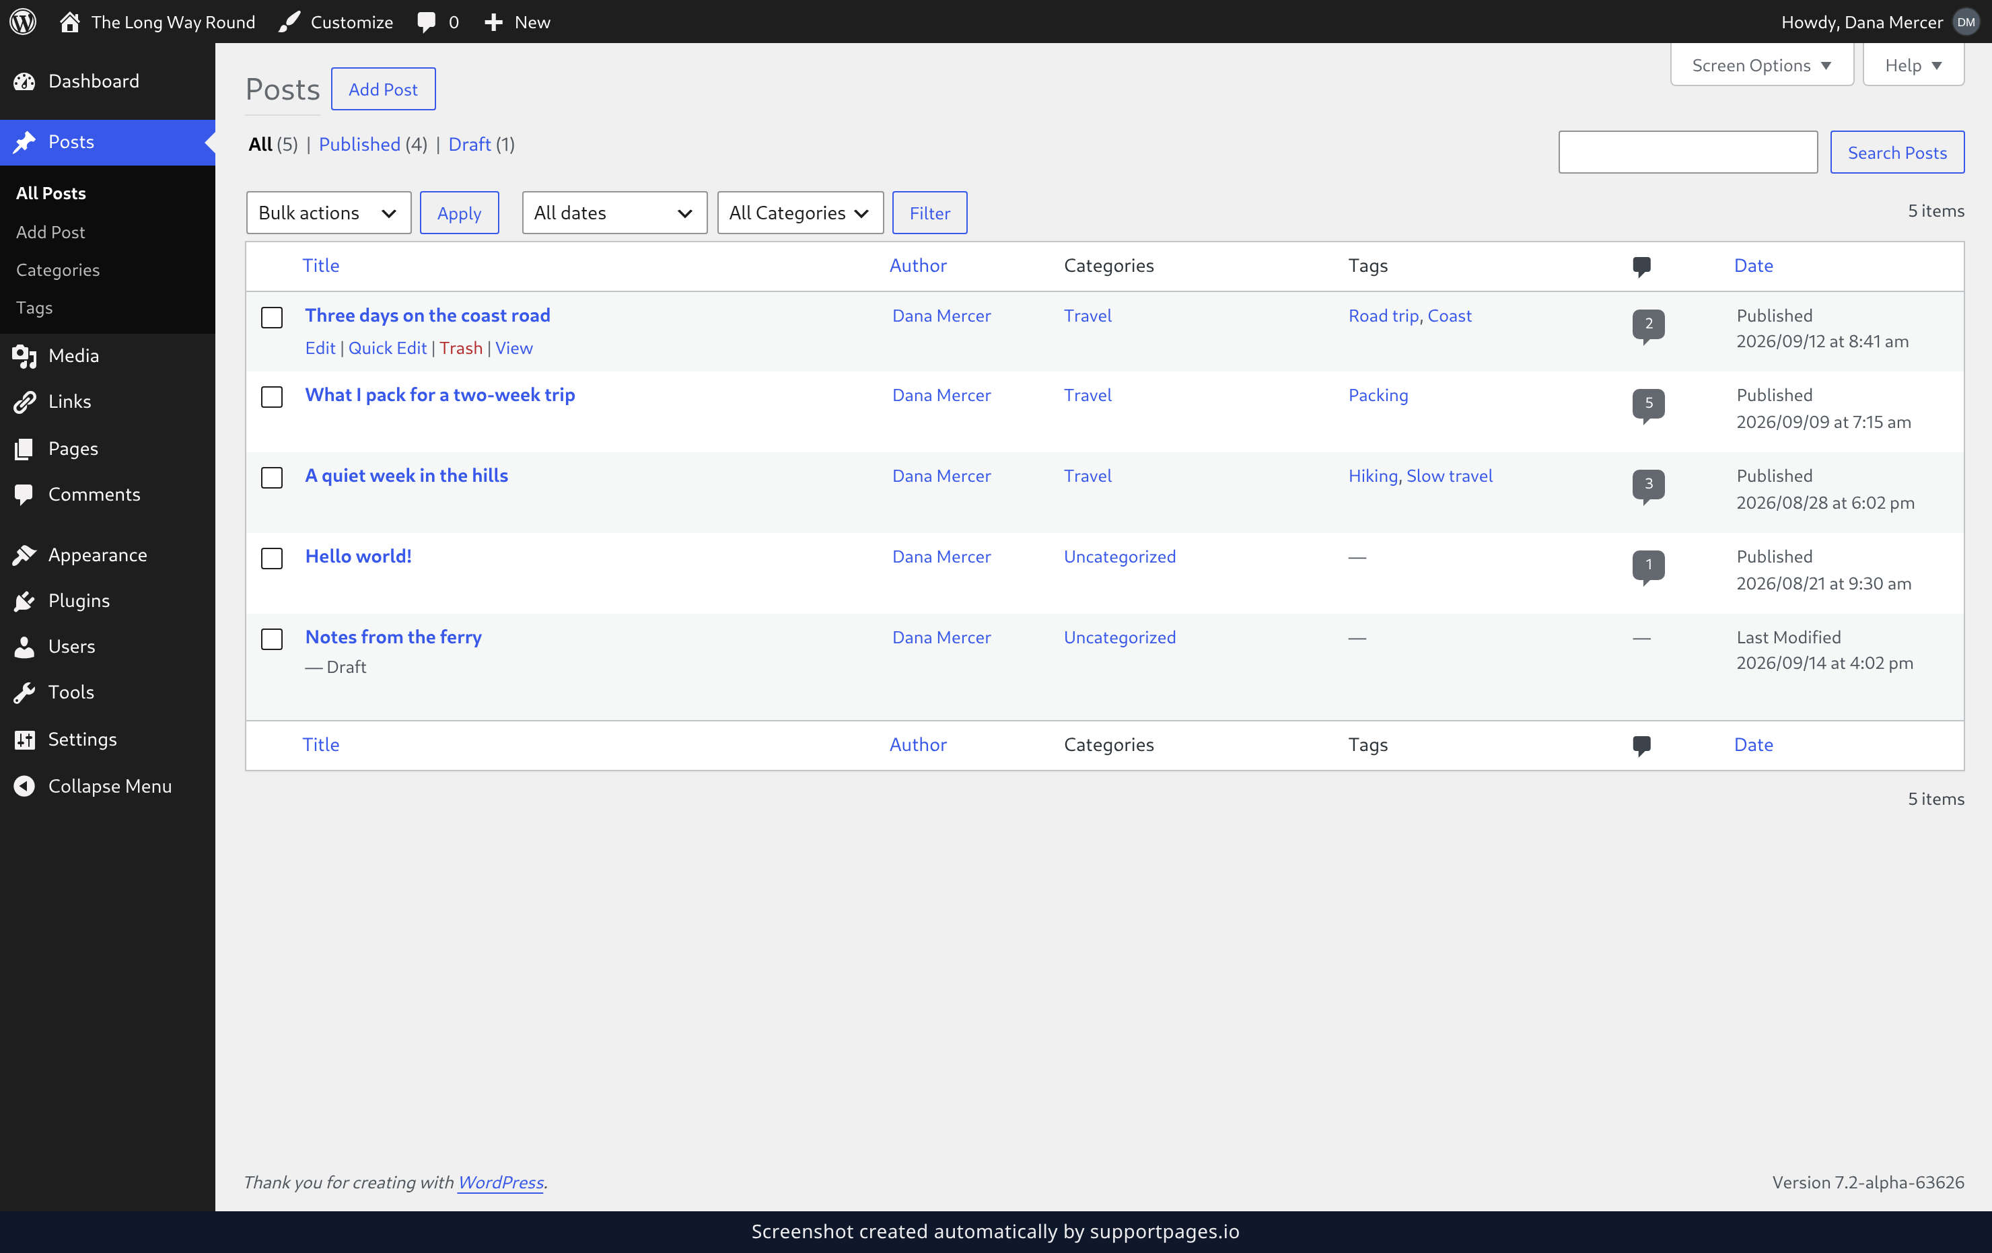This screenshot has height=1253, width=1992.
Task: Click the Pages sidebar icon
Action: [24, 448]
